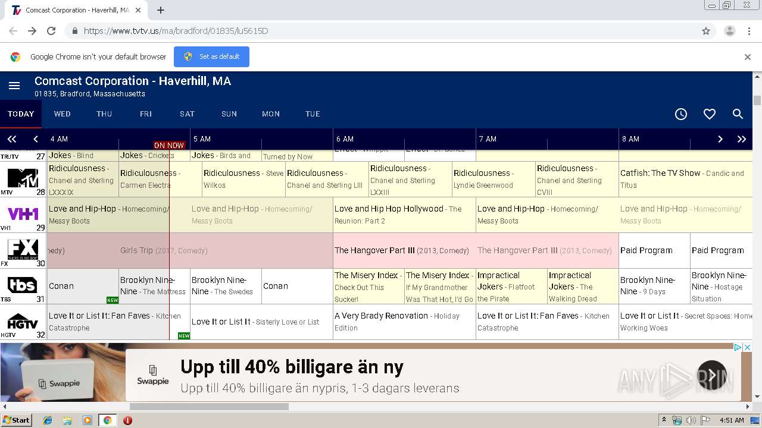Viewport: 762px width, 428px height.
Task: Open Conan listing at 5:30 AM
Action: click(x=297, y=287)
